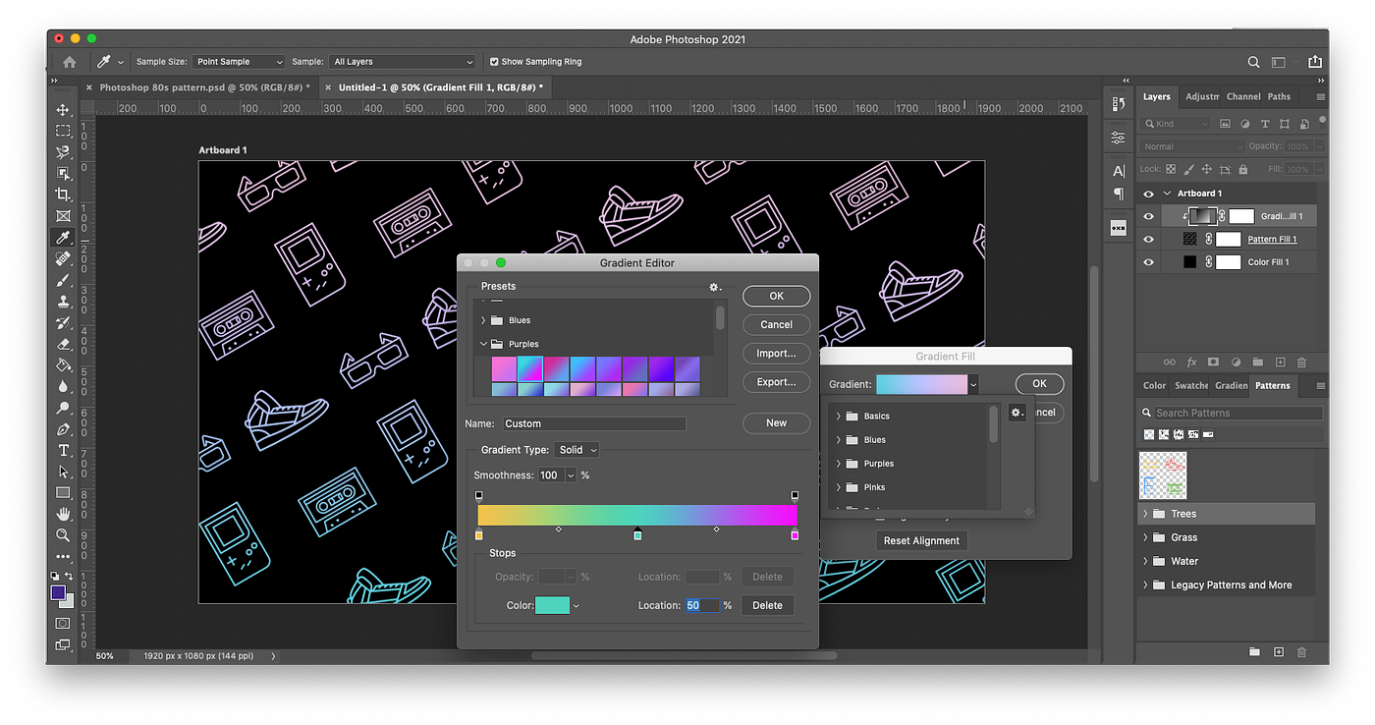The image size is (1375, 725).
Task: Delete layer using Layers trash icon
Action: (1302, 362)
